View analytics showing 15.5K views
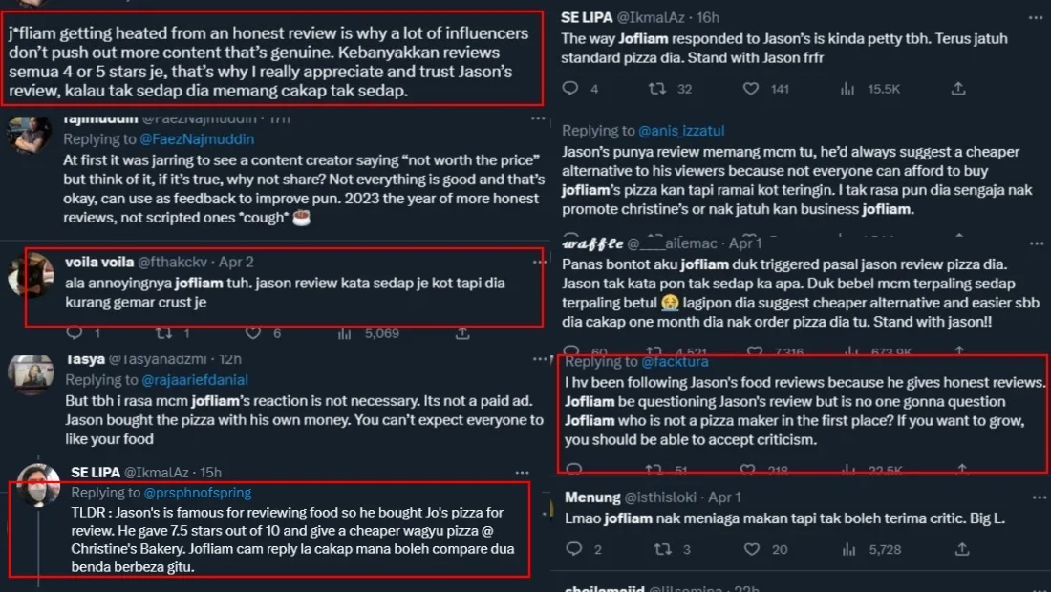The width and height of the screenshot is (1051, 592). (847, 89)
